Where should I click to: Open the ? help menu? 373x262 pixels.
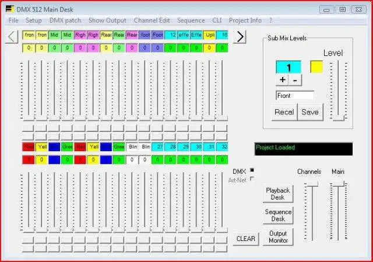(270, 20)
